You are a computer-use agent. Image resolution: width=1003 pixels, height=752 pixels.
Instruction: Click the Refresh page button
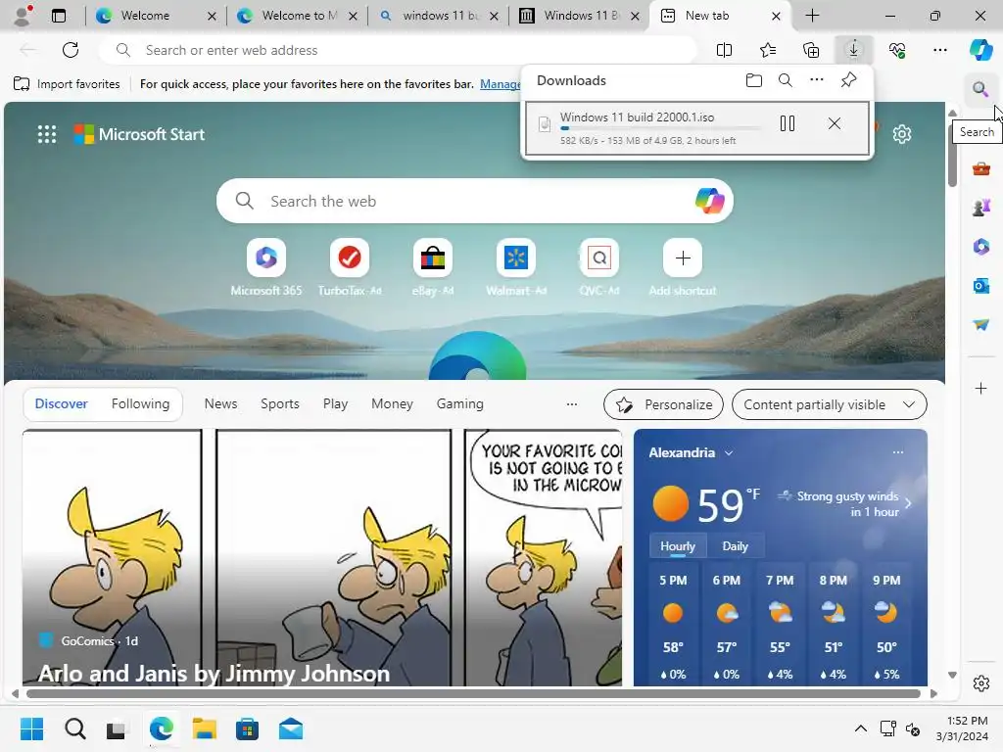click(x=71, y=50)
